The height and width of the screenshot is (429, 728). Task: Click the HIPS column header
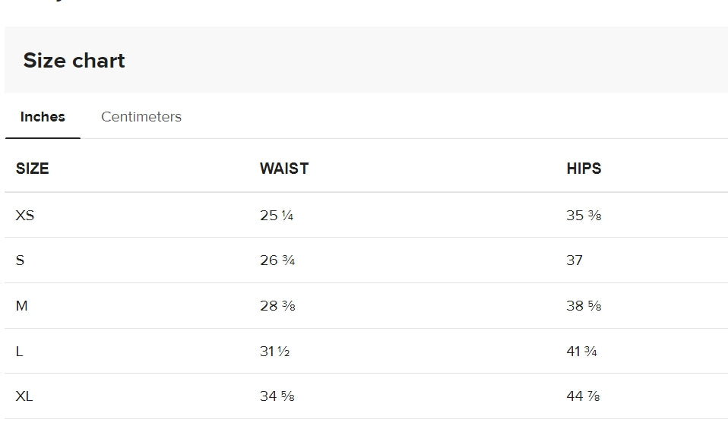pos(584,169)
